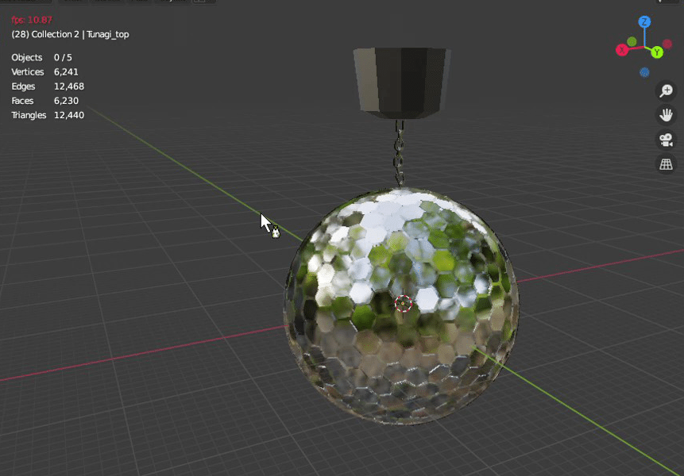684x476 pixels.
Task: Click the red-white 3D cursor on ball
Action: (403, 304)
